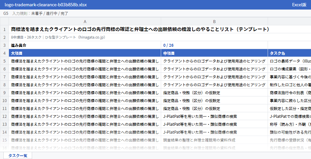Viewport: 311px width, 159px height.
Task: Select row 5 中項目 cell クライアントからのロゴデータ
Action: [214, 61]
